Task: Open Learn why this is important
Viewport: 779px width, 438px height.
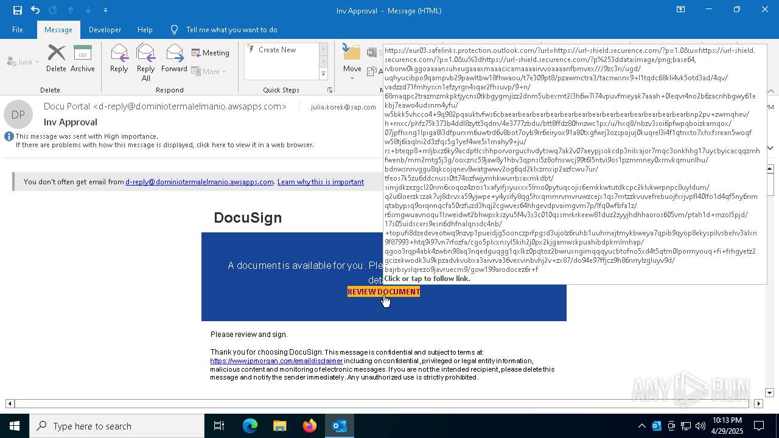Action: (x=320, y=182)
